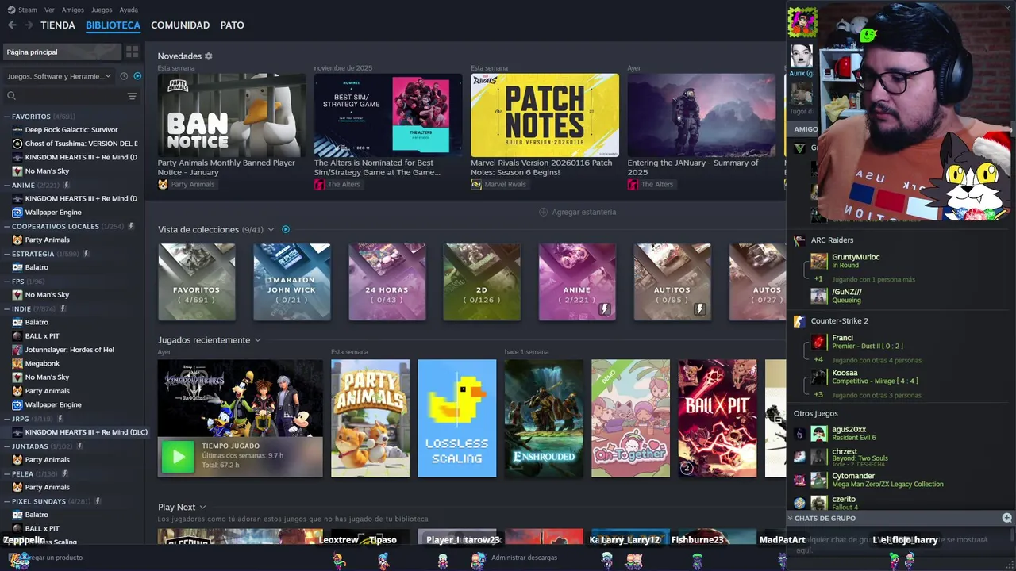The image size is (1016, 571).
Task: Collapse the ANIME category
Action: point(7,186)
